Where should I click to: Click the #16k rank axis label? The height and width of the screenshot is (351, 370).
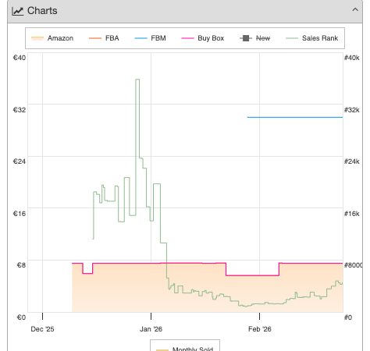352,214
